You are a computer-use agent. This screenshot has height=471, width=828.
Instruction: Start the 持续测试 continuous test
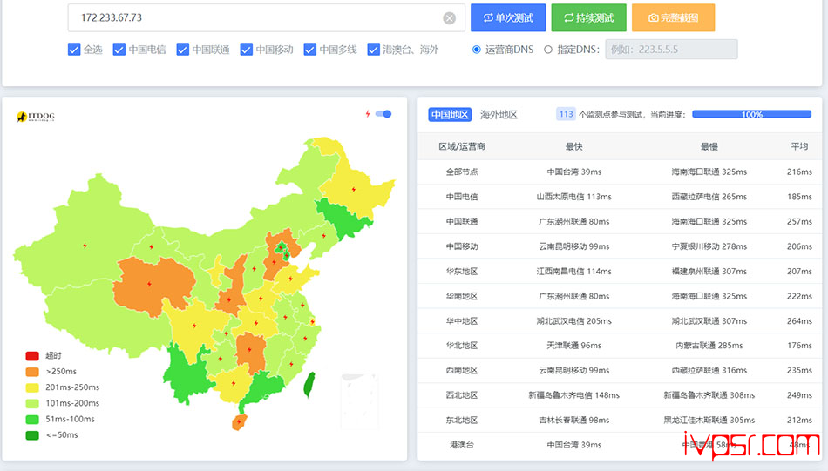(x=589, y=18)
